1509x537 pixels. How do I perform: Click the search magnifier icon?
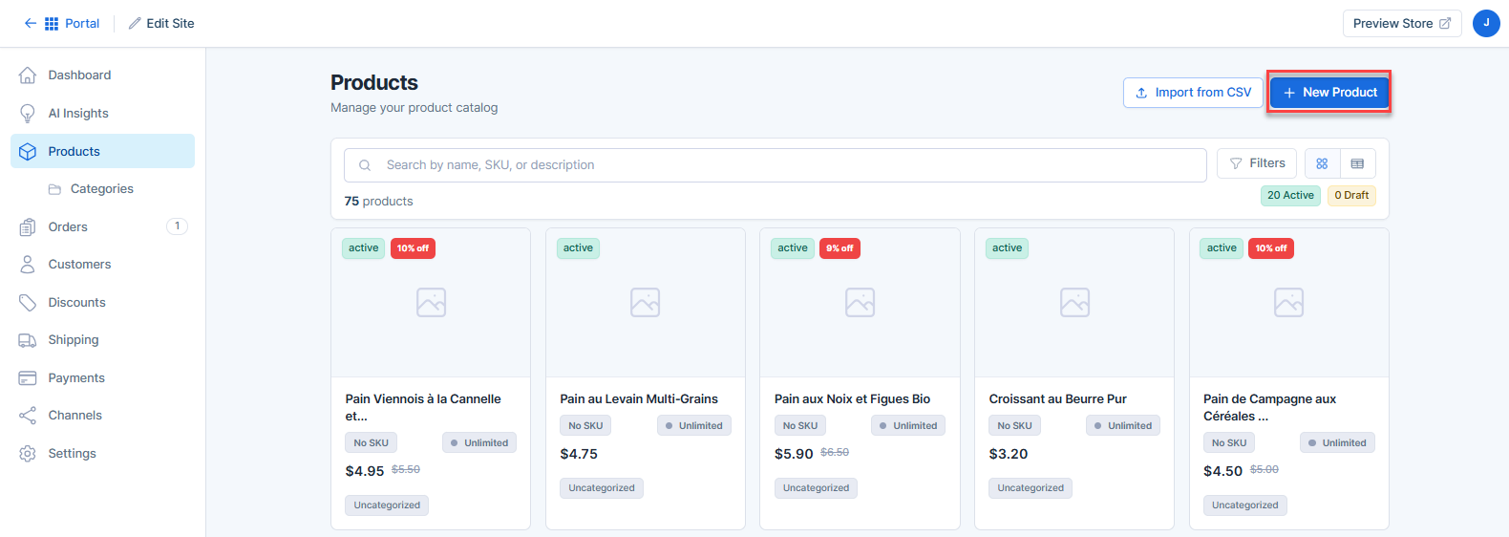(x=365, y=165)
